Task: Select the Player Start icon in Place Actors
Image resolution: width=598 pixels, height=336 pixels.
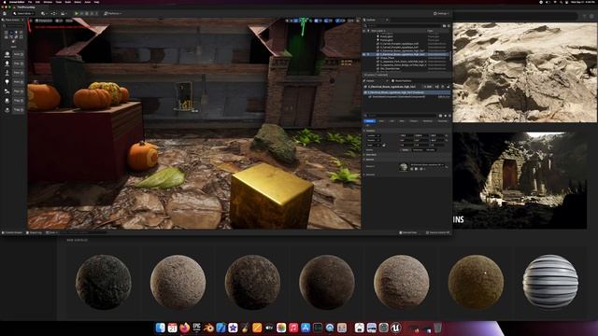Action: point(7,91)
